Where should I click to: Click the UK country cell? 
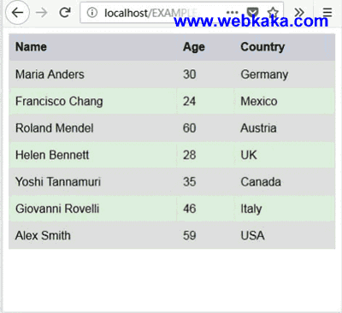[285, 155]
